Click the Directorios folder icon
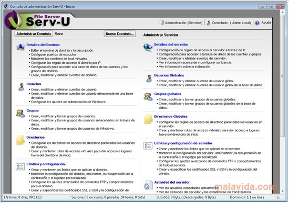Image resolution: width=289 pixels, height=203 pixels. 20,140
